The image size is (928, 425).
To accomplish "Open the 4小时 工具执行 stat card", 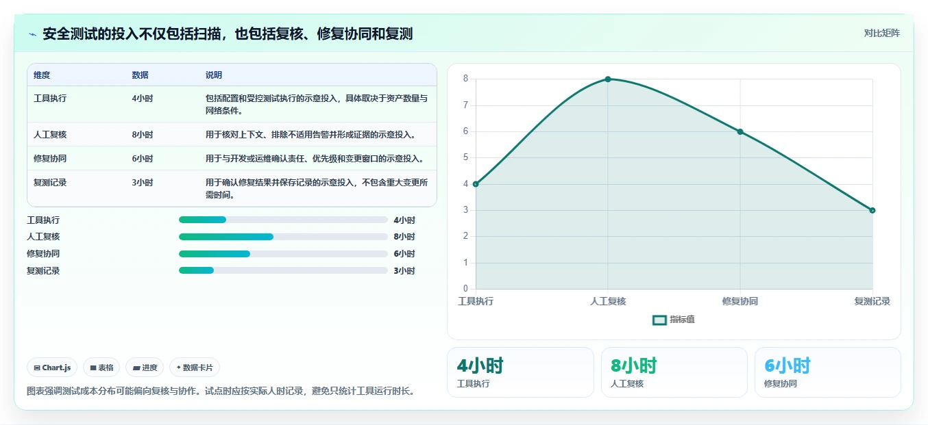I will (x=520, y=372).
